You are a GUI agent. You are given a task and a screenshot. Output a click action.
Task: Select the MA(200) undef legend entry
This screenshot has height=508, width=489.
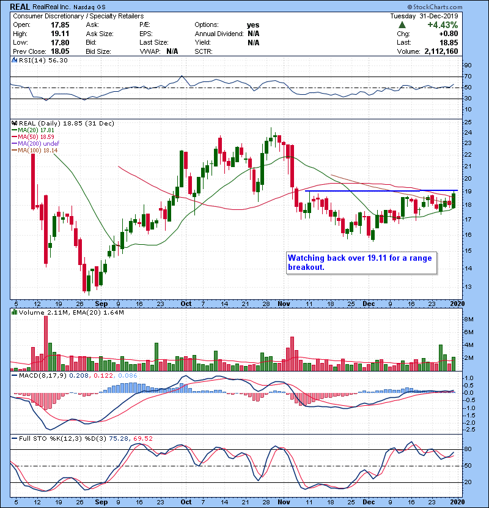tap(36, 143)
